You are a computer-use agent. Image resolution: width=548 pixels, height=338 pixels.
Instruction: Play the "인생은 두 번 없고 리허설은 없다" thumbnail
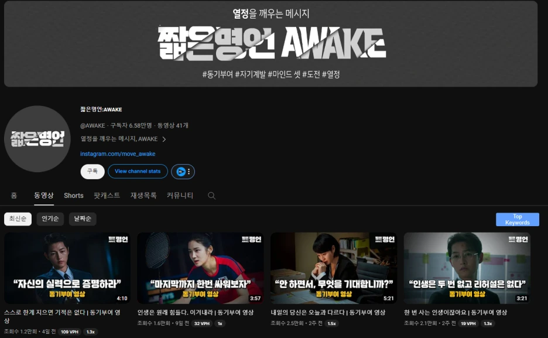[467, 268]
